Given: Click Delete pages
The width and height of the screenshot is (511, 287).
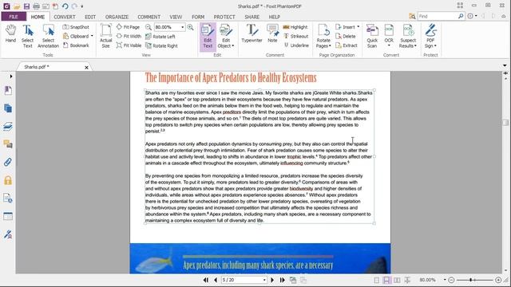Looking at the screenshot, I should click(346, 36).
